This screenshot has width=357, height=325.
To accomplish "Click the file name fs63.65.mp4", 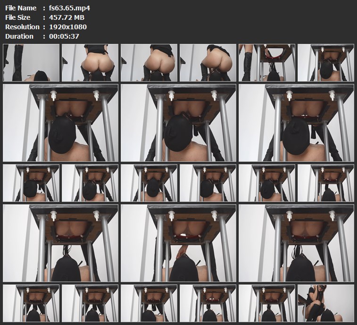I will click(x=70, y=8).
